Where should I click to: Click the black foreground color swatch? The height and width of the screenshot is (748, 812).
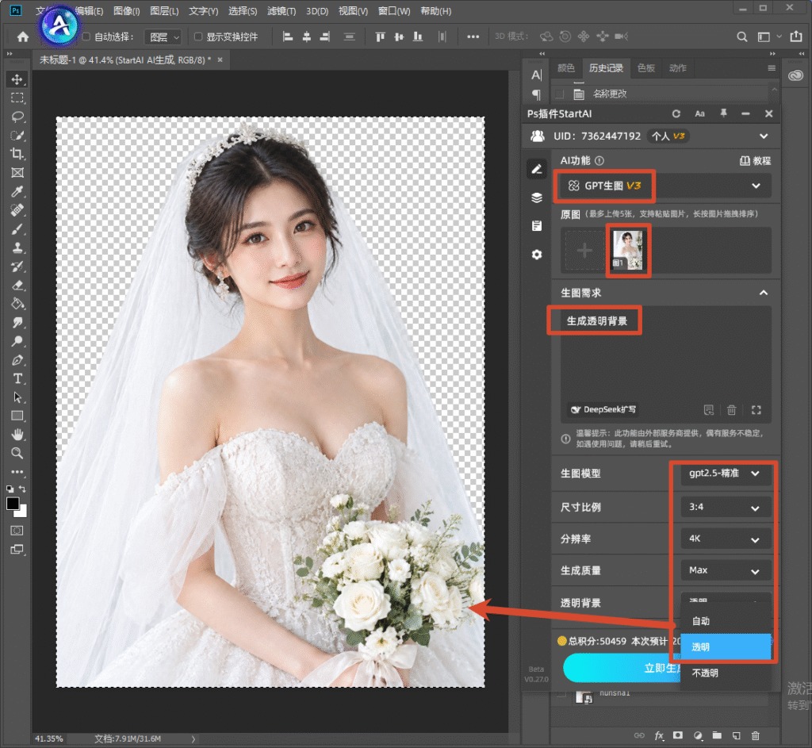pyautogui.click(x=13, y=503)
